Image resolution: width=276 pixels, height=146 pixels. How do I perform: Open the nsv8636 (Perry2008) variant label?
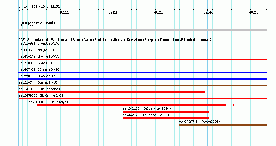(36, 50)
